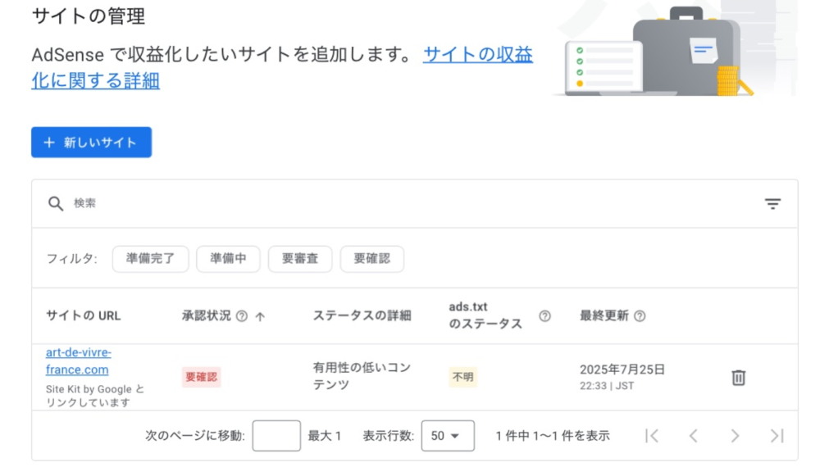
Task: Go to first page arrow
Action: 652,436
